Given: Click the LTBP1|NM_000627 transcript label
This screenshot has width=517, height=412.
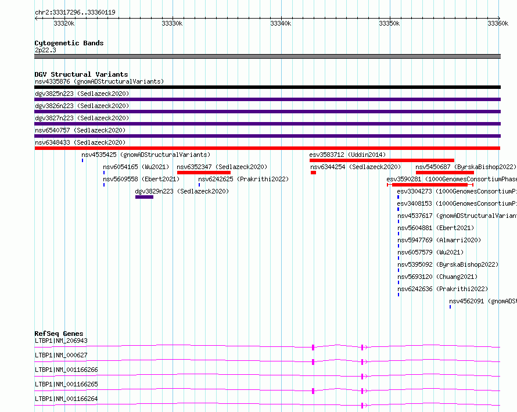Looking at the screenshot, I should click(x=61, y=355).
